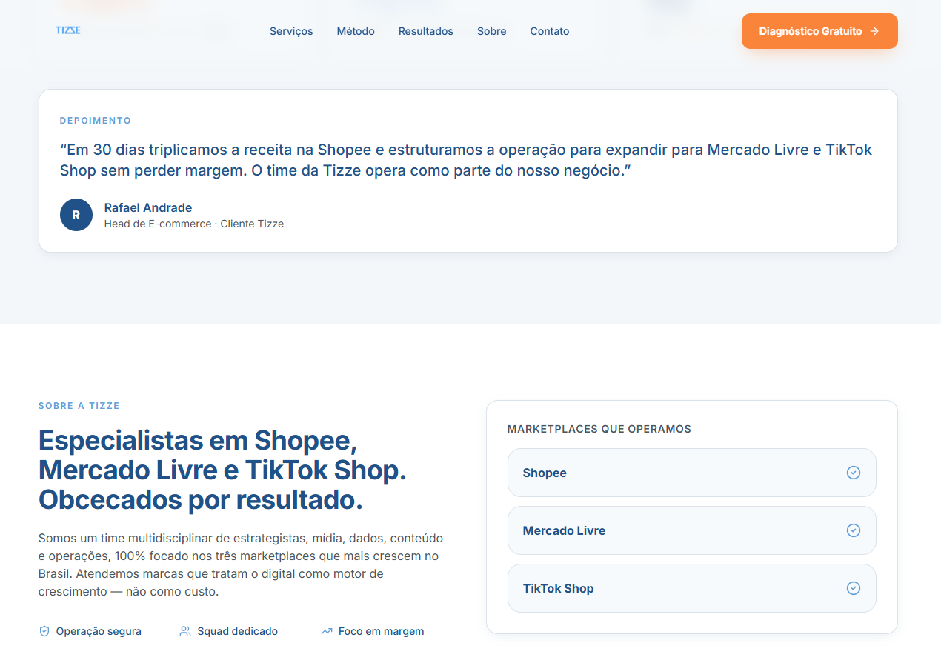This screenshot has height=663, width=941.
Task: Click the paragraph about time multidisciplinar
Action: pyautogui.click(x=241, y=564)
